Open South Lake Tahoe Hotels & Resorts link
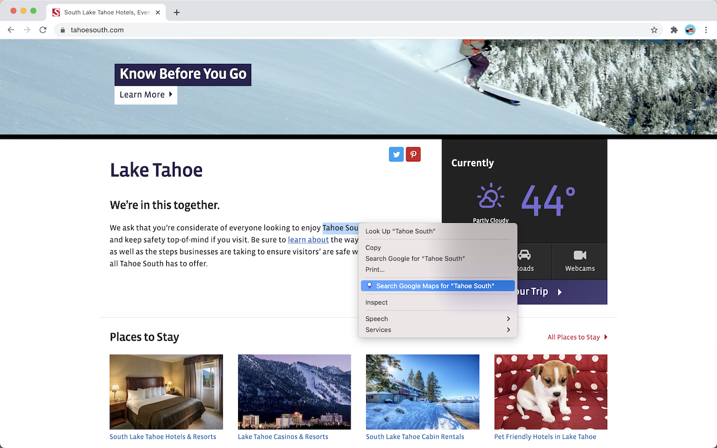This screenshot has width=717, height=448. 163,437
